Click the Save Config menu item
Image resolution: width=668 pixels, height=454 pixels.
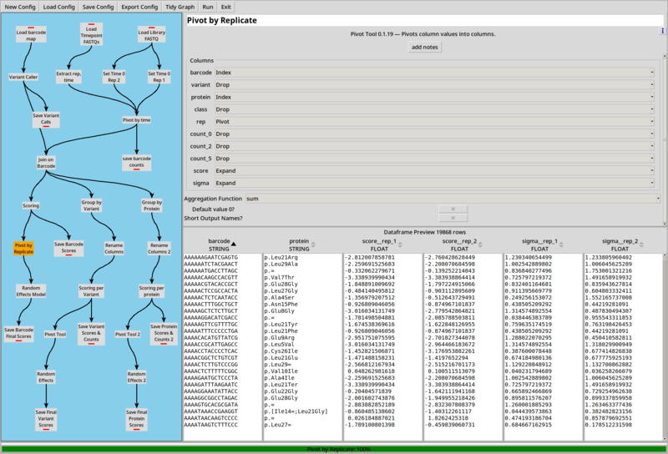[x=98, y=7]
